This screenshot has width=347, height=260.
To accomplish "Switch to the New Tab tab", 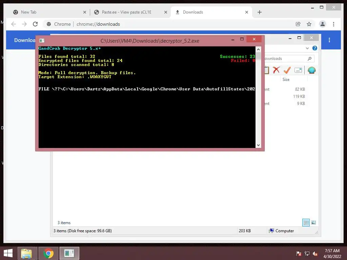I will coord(50,12).
